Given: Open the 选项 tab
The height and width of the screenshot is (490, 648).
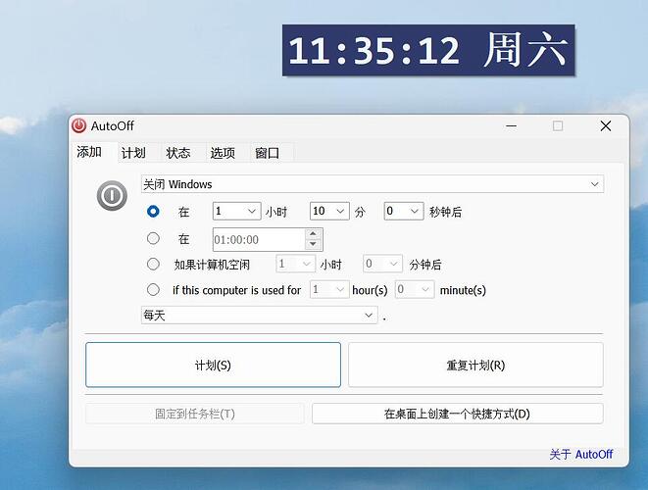Looking at the screenshot, I should 223,153.
